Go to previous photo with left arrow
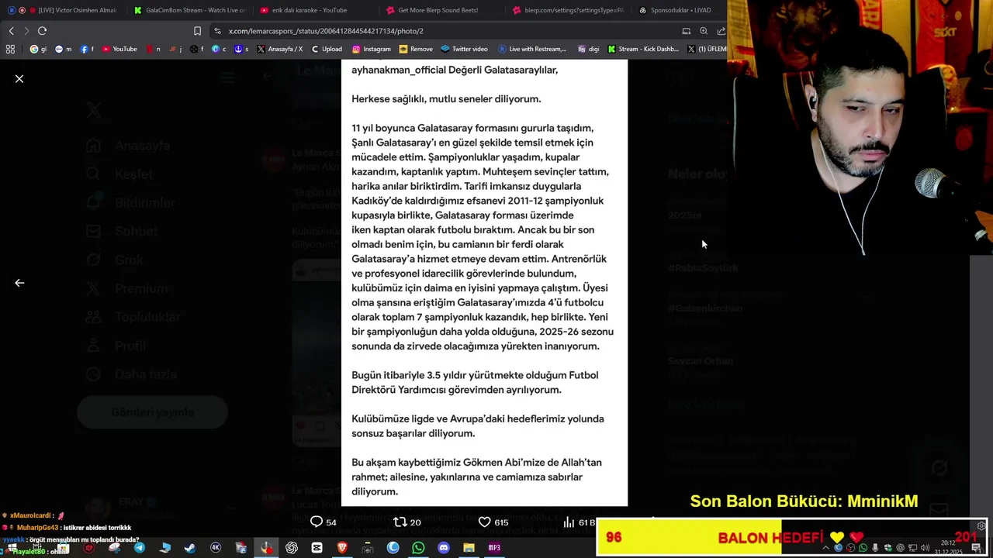Image resolution: width=993 pixels, height=558 pixels. point(19,283)
